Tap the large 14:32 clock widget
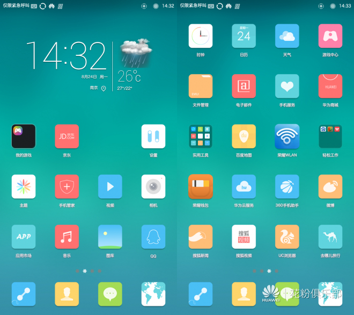 (x=67, y=55)
